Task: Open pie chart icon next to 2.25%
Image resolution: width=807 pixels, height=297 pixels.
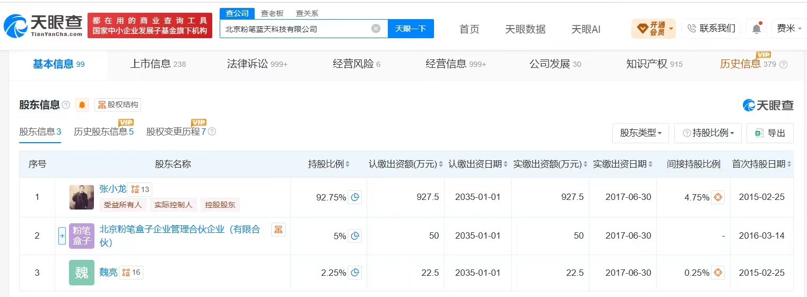Action: (355, 273)
